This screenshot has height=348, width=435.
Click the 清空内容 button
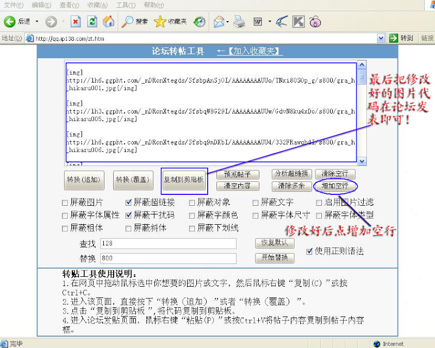[x=238, y=186]
